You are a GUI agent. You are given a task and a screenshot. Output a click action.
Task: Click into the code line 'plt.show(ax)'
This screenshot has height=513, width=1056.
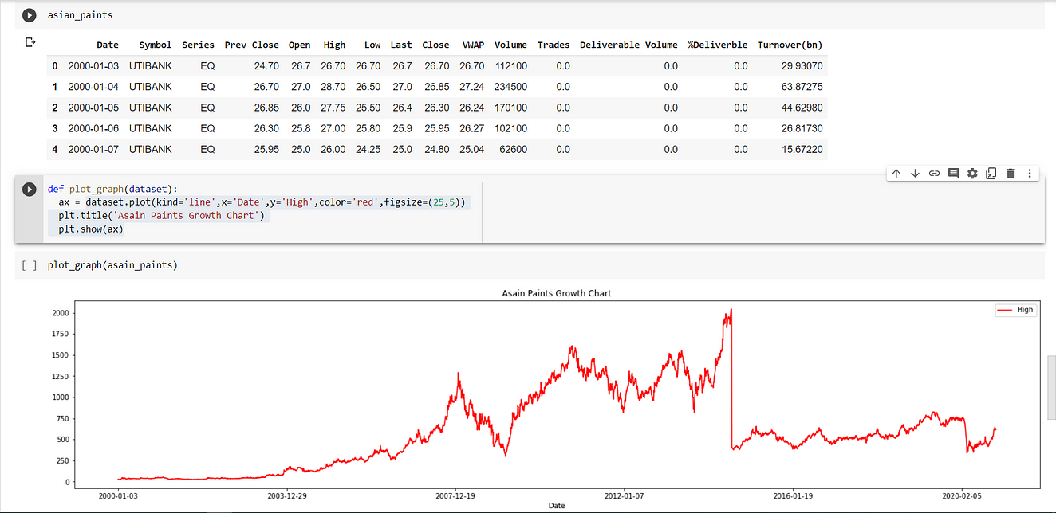(91, 229)
